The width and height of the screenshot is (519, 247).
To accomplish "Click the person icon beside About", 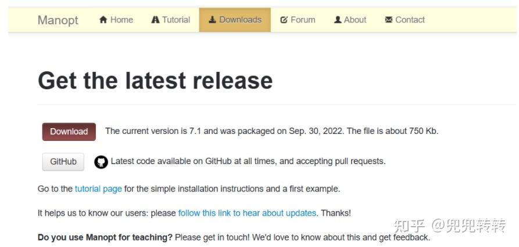I will tap(338, 20).
